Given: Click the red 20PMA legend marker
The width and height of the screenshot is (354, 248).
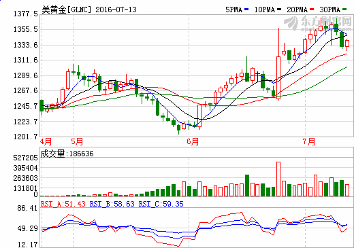Looking at the screenshot, I should (312, 10).
